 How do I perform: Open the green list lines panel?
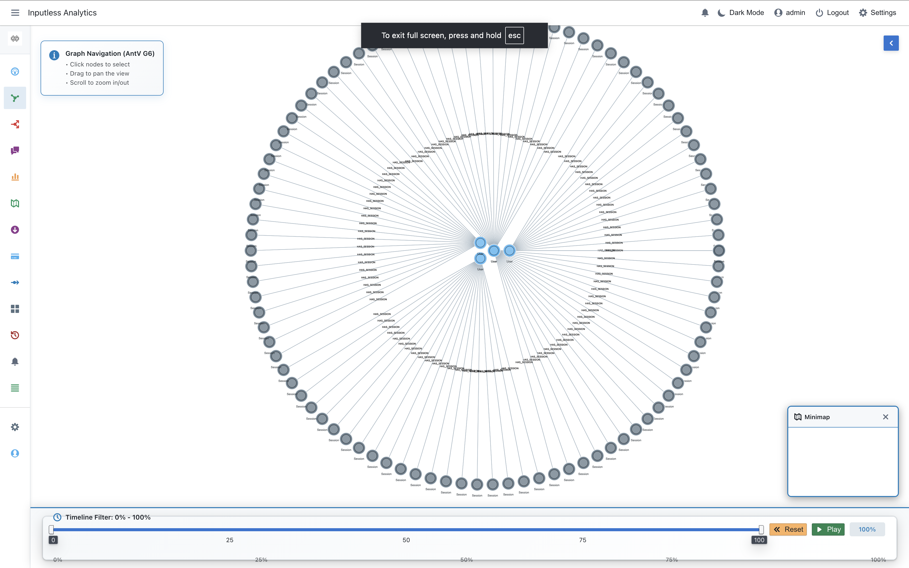coord(15,388)
